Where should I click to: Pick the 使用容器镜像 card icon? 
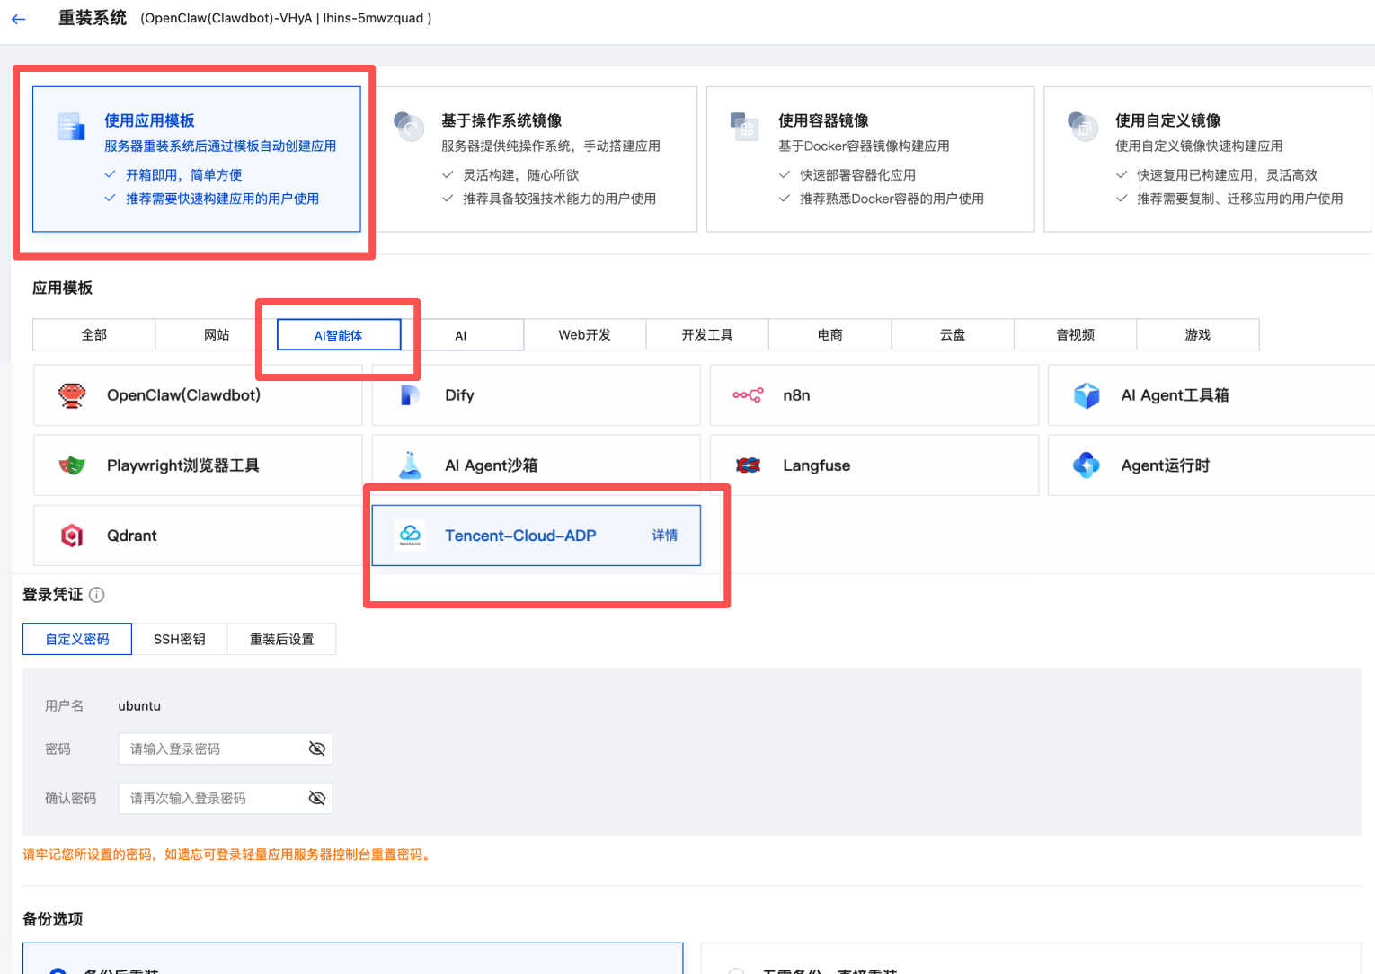[x=745, y=127]
